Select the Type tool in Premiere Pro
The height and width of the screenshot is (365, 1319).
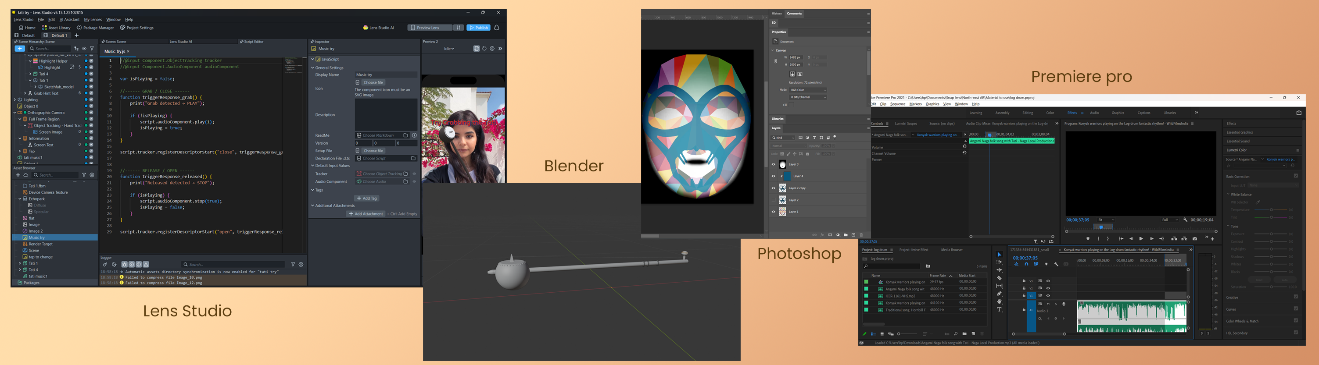999,309
